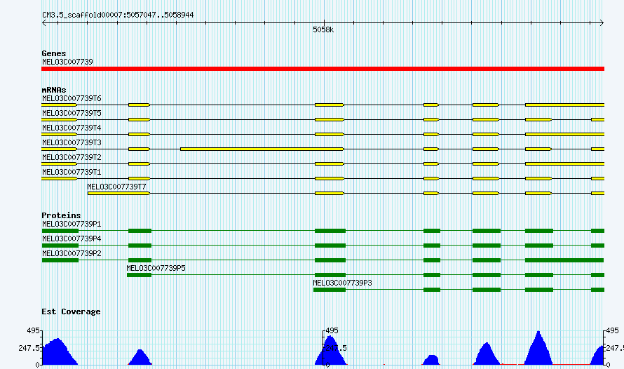Click the MEL03C007739 gene name label

click(x=67, y=62)
